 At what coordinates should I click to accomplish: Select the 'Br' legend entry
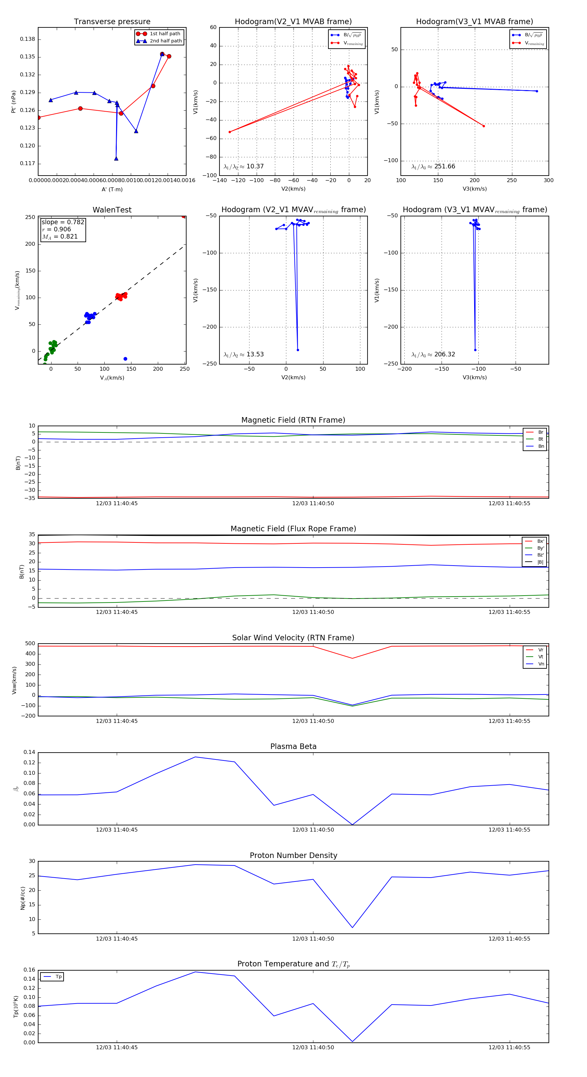[x=535, y=432]
